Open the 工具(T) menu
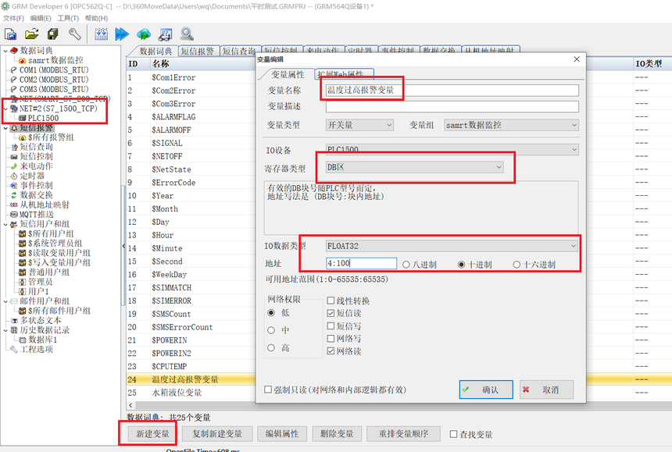 tap(68, 18)
